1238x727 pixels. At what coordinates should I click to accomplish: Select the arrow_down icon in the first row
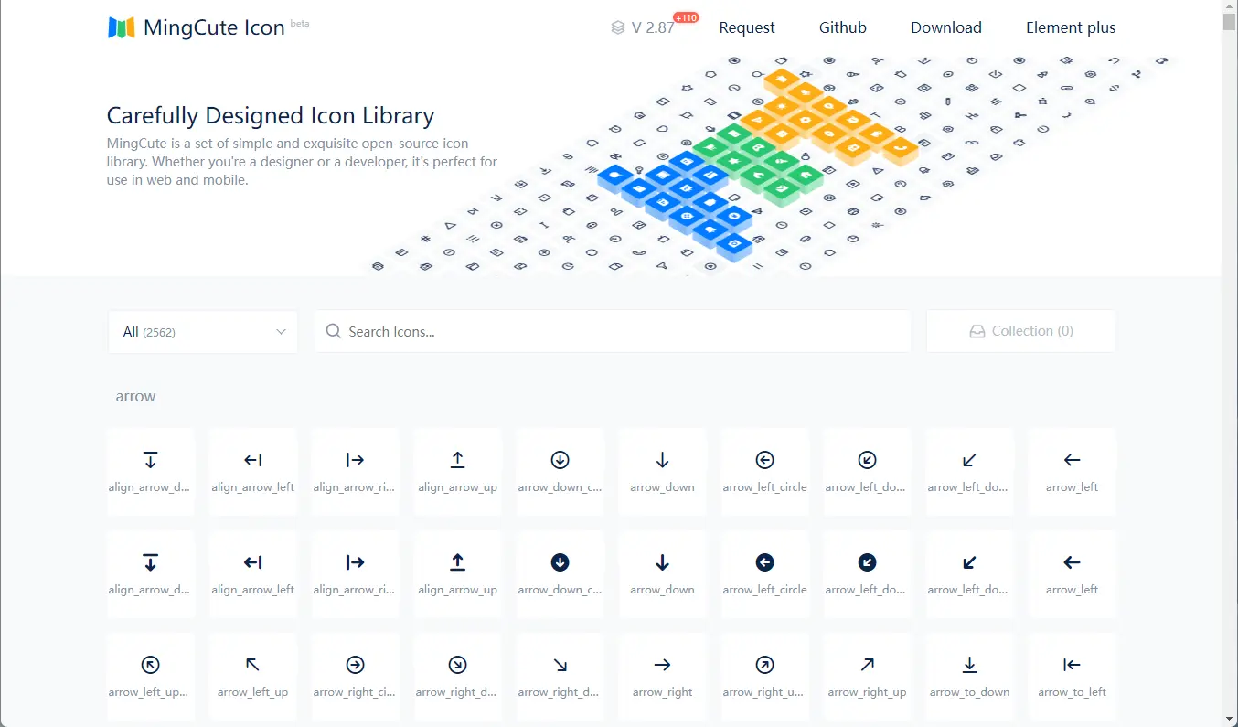[x=663, y=472]
